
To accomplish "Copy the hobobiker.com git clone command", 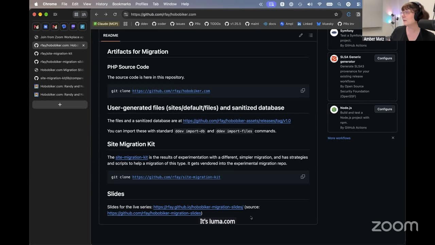I will coord(303,91).
